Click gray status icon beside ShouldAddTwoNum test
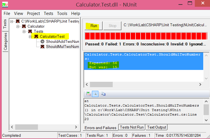Viewport: 210px width, 139px height. [42, 41]
